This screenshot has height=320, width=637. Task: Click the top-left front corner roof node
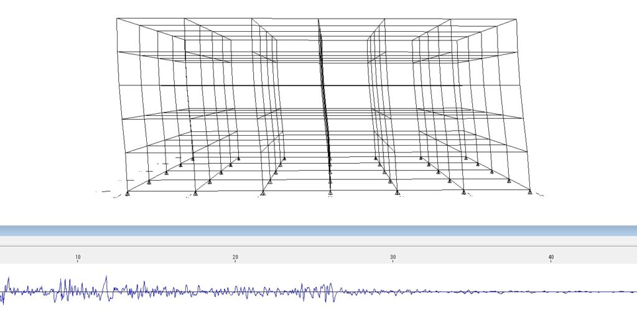(x=117, y=18)
